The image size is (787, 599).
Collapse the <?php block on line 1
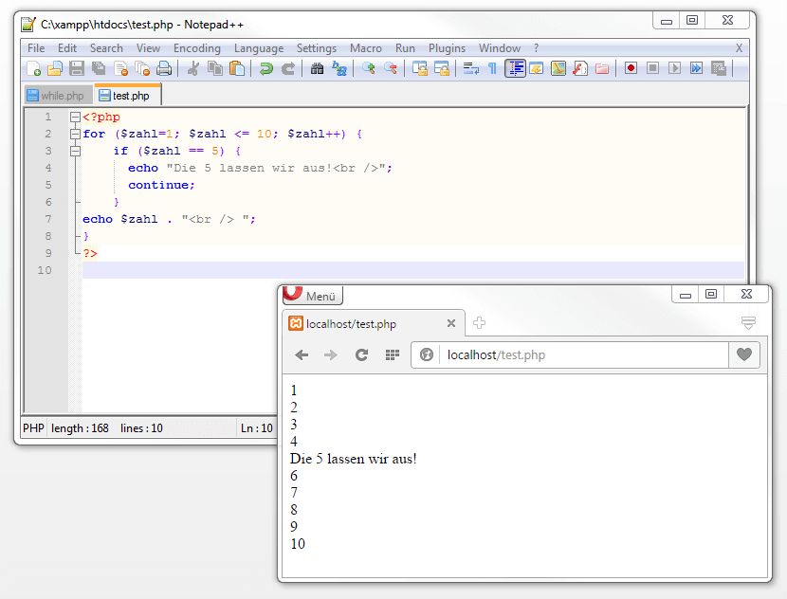[75, 117]
